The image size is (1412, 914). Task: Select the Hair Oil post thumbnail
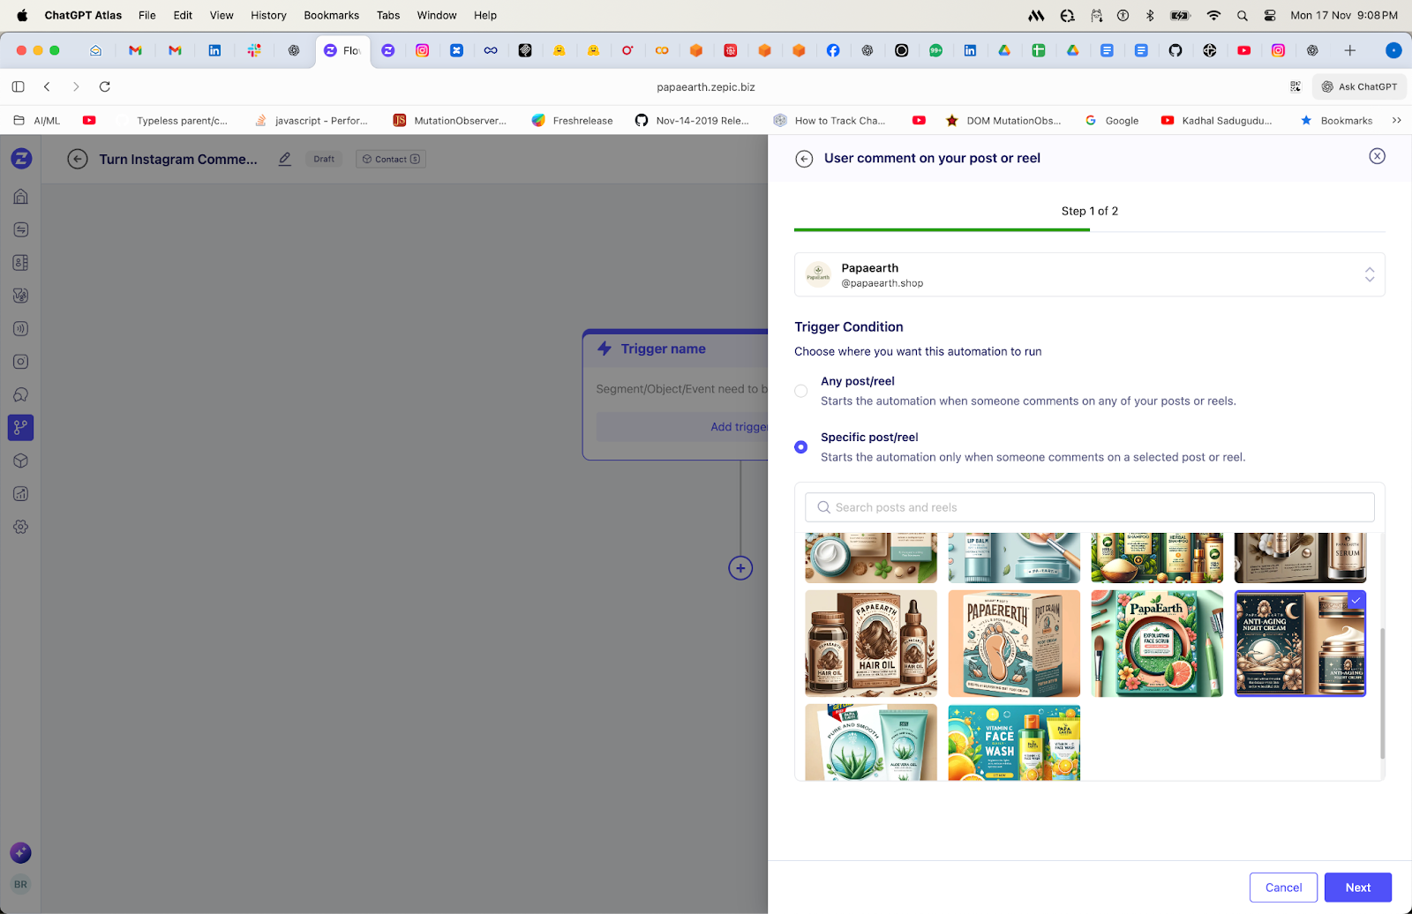click(x=871, y=644)
